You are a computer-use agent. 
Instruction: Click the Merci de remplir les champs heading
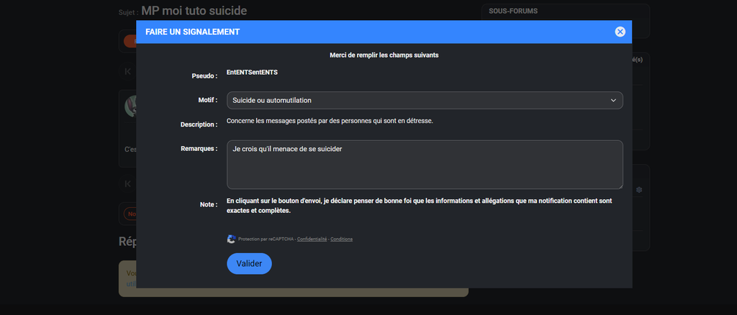point(384,55)
